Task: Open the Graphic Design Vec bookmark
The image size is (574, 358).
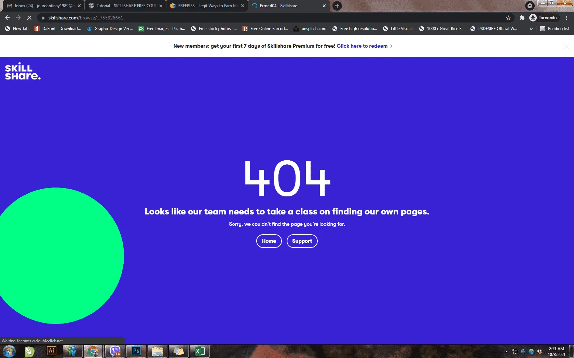Action: click(110, 29)
